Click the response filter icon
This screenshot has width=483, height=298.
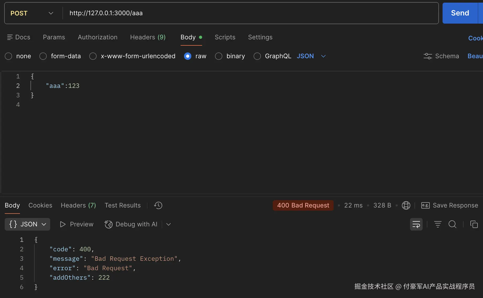pyautogui.click(x=438, y=224)
